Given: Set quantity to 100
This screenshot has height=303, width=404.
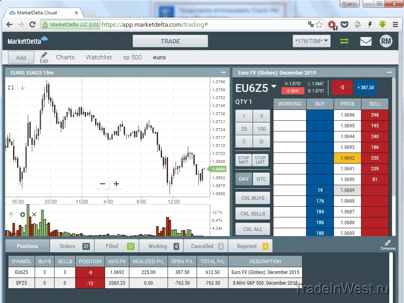Looking at the screenshot, I should [x=261, y=129].
